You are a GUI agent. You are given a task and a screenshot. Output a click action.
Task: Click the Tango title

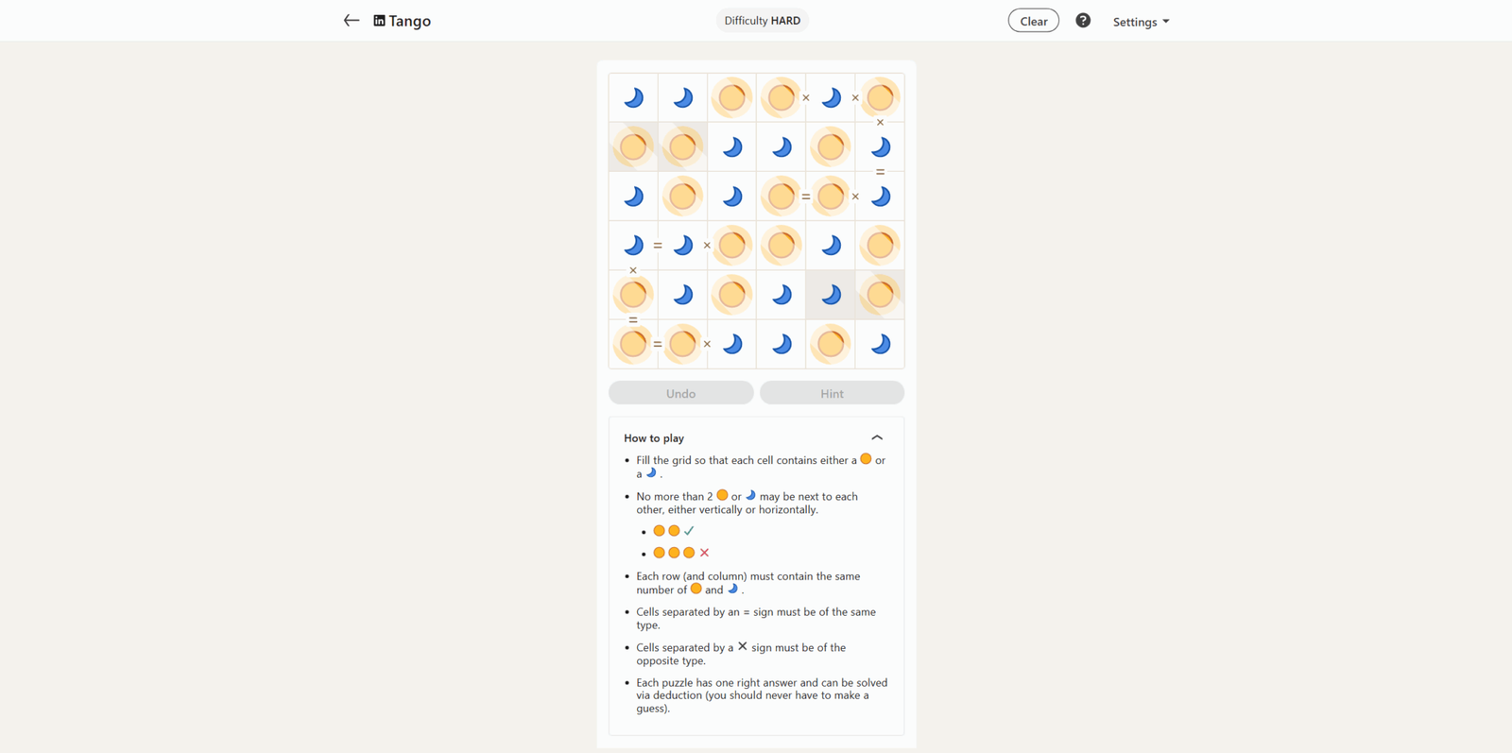pyautogui.click(x=409, y=21)
